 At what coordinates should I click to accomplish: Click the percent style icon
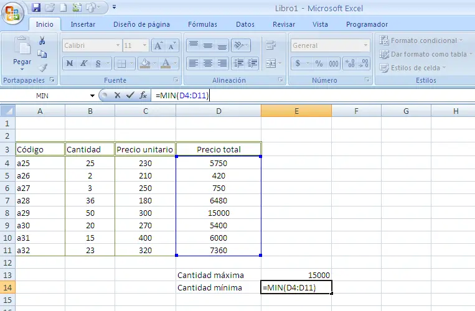pyautogui.click(x=319, y=63)
